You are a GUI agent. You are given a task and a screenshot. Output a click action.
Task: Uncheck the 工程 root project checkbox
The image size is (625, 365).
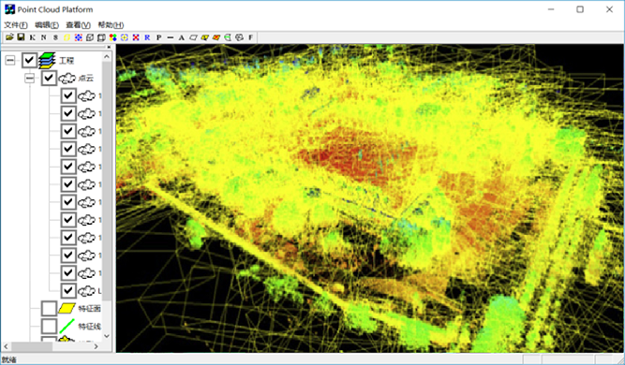tap(29, 61)
